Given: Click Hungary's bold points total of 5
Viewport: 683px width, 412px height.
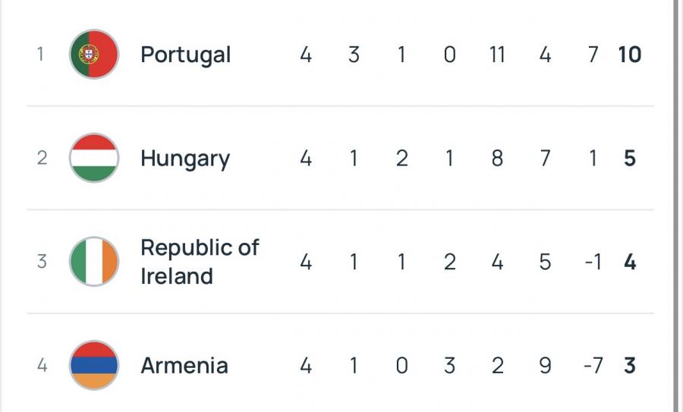Looking at the screenshot, I should [x=629, y=158].
